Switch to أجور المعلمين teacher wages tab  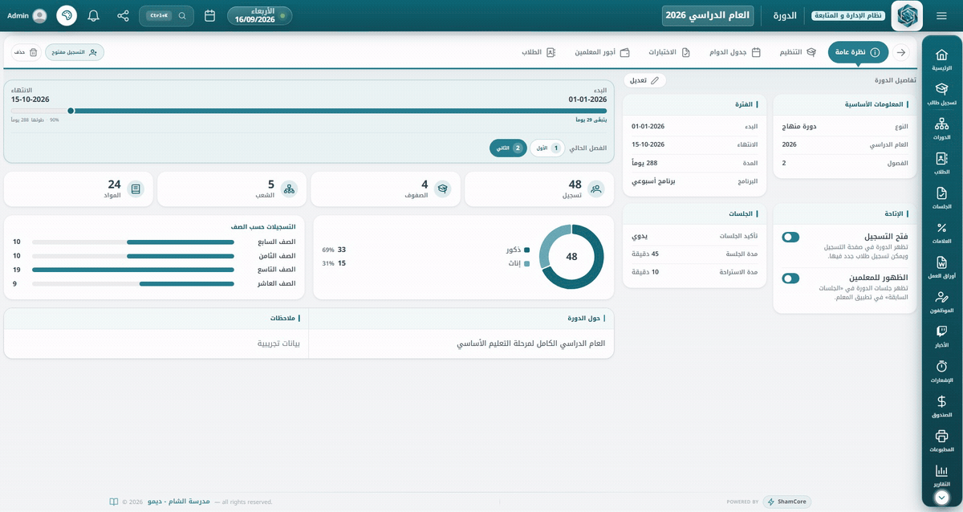point(602,52)
